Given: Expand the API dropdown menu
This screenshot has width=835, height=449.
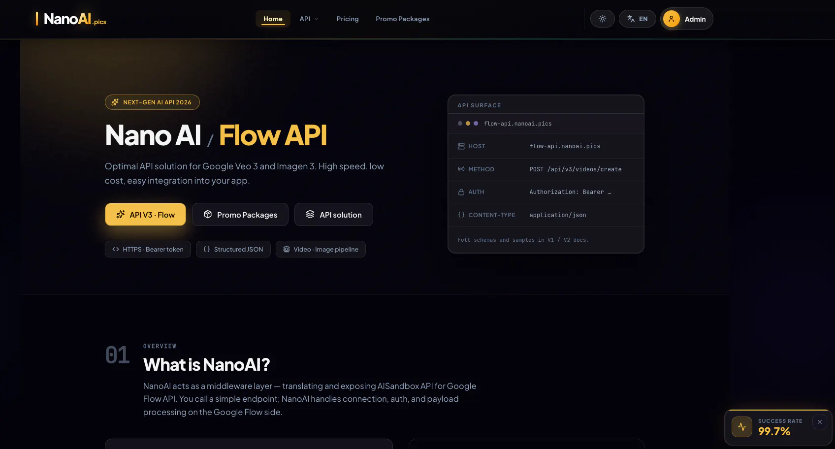Looking at the screenshot, I should [309, 19].
